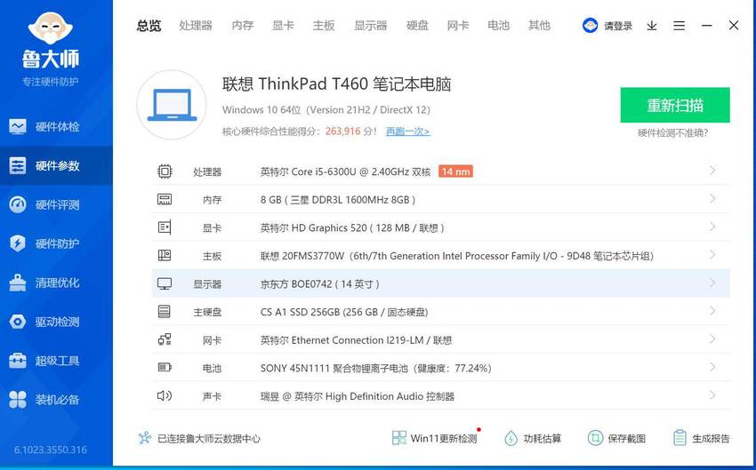
Task: Click the 再跑一次 link
Action: (408, 131)
